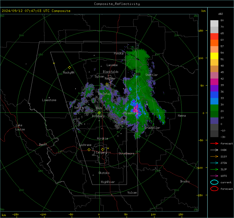Click the white 04DK arrow in legend
This screenshot has height=218, width=234.
pos(214,150)
